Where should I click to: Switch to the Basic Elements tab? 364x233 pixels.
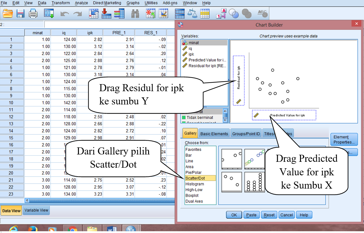(214, 134)
